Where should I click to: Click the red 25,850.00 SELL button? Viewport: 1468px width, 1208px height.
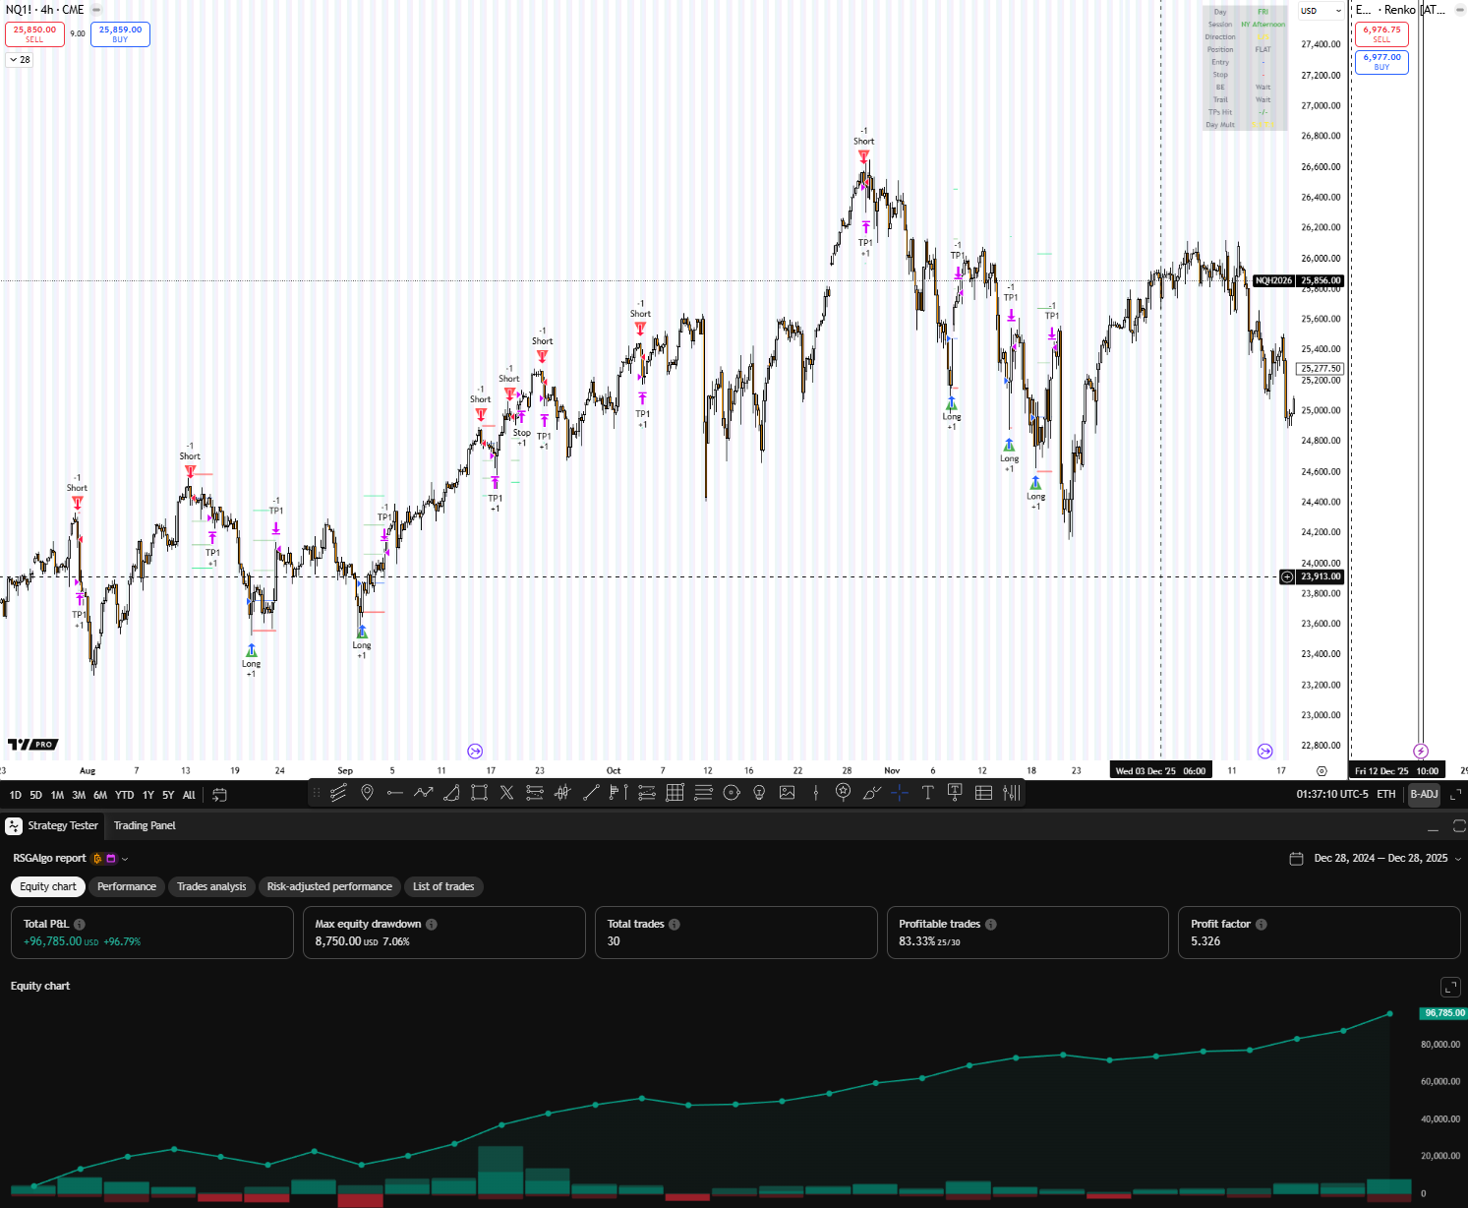click(x=34, y=34)
